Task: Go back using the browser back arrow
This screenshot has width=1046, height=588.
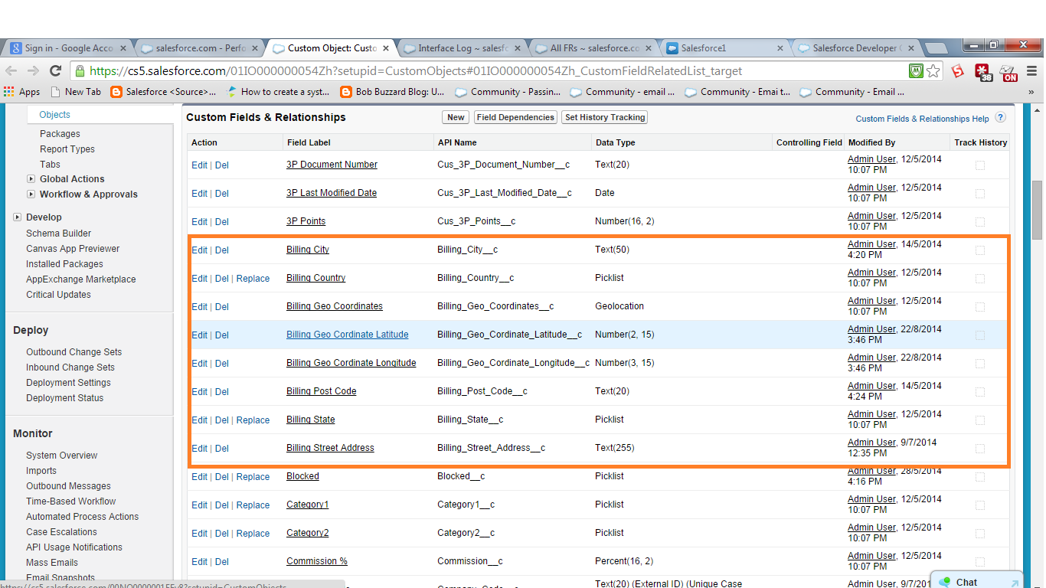Action: click(11, 71)
